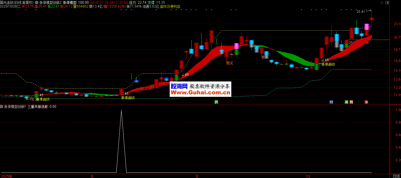Click the orange 尝试 signal label
This screenshot has height=178, width=401.
(229, 63)
